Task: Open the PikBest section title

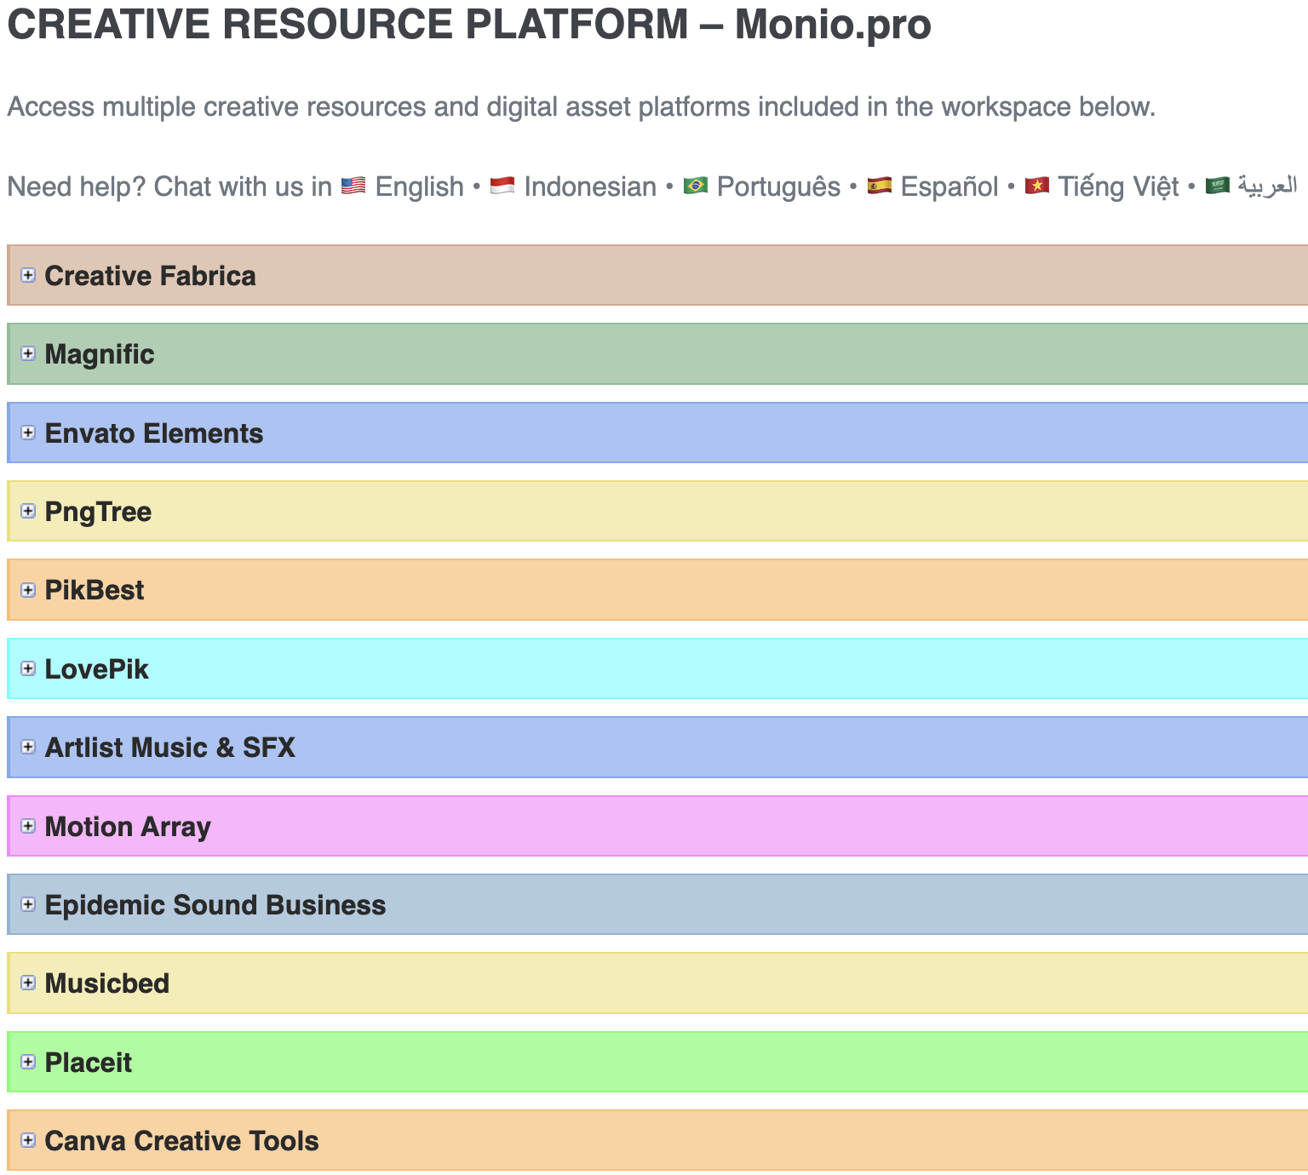Action: 95,590
